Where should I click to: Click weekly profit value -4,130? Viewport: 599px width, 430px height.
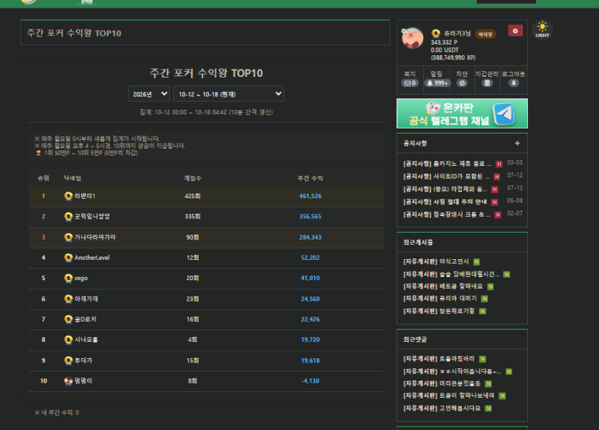pos(310,380)
